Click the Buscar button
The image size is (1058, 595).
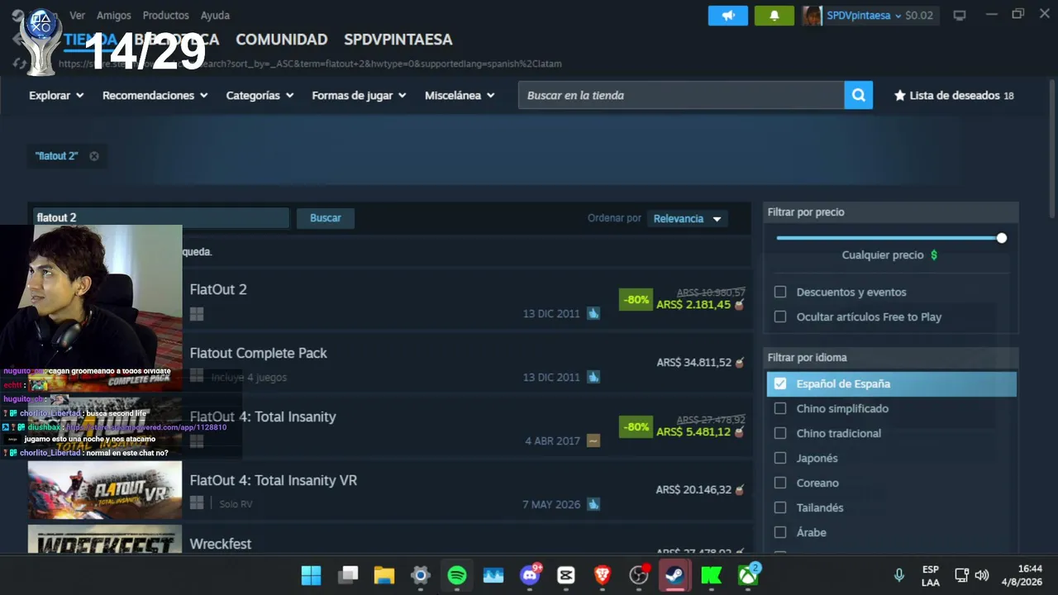pos(326,218)
